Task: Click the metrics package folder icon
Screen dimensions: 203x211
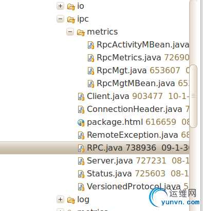Action: [x=81, y=33]
